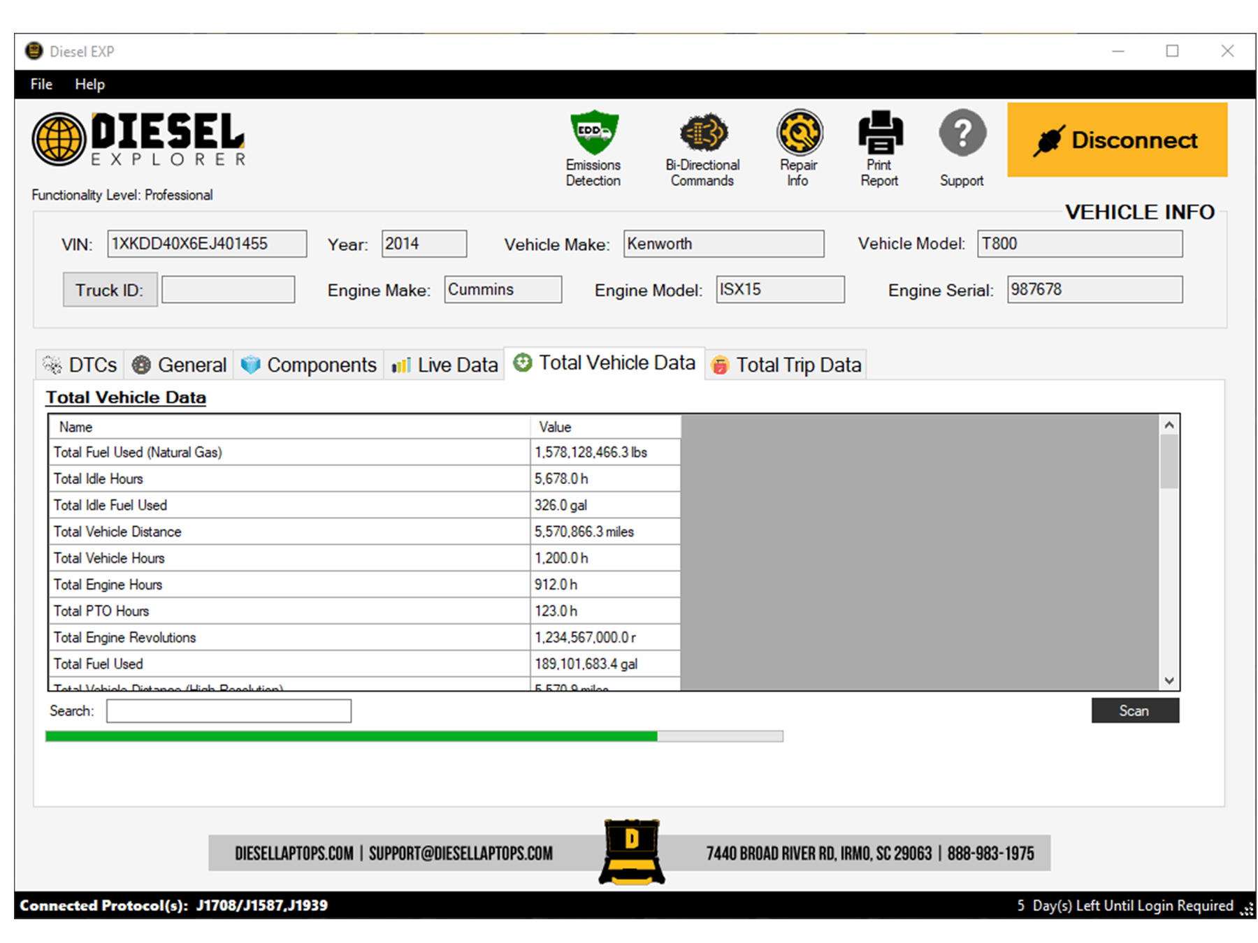Select the Total Idle Fuel Used row

point(365,505)
